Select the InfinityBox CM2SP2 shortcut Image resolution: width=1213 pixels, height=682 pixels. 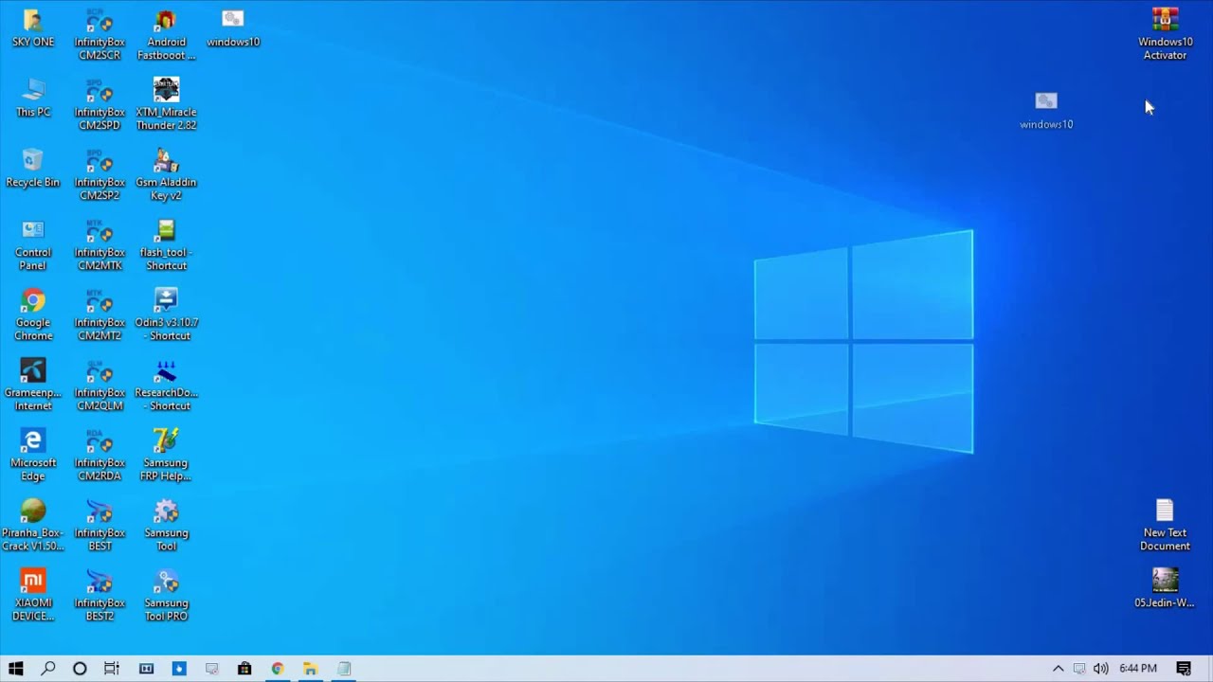(x=100, y=175)
